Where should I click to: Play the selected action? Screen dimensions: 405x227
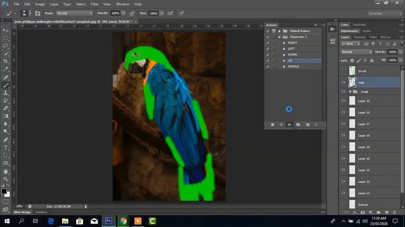click(x=290, y=125)
